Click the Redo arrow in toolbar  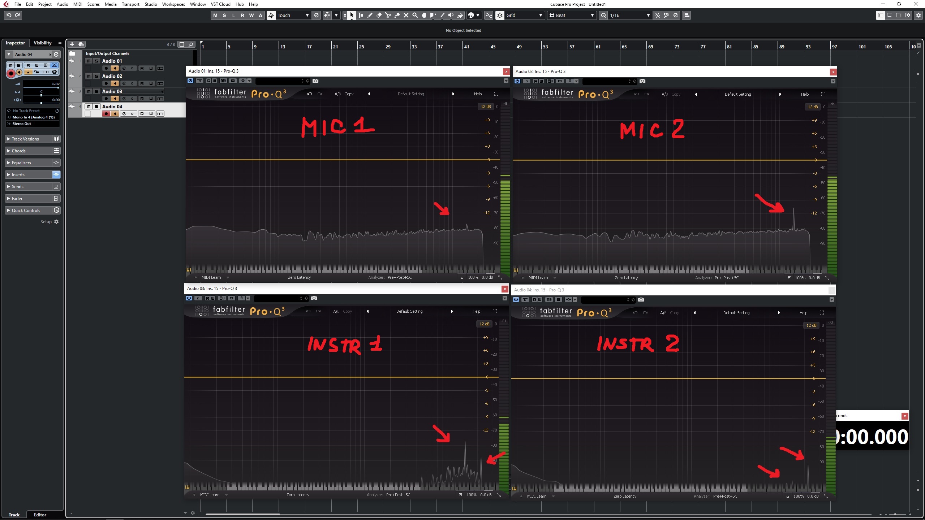[x=17, y=15]
